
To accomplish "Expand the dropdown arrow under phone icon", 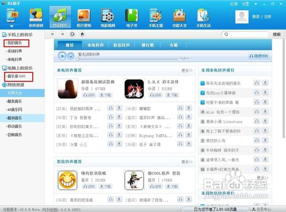I will tap(11, 26).
